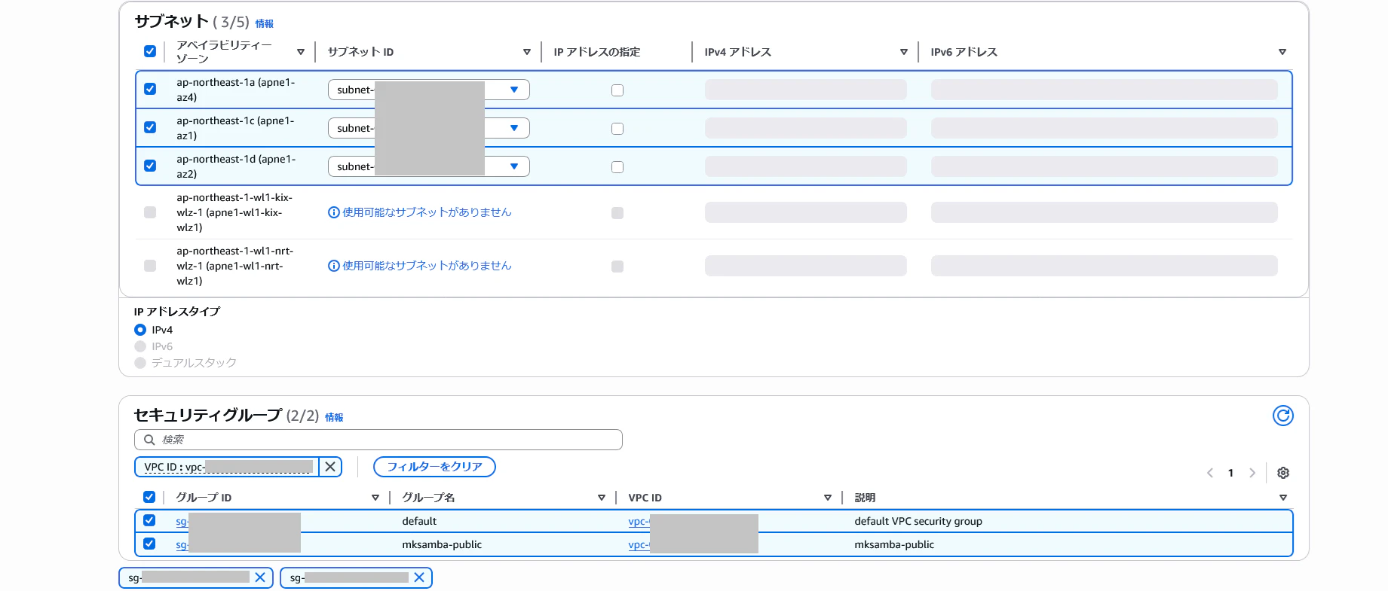Remove the second sg- selected tag

pos(419,577)
